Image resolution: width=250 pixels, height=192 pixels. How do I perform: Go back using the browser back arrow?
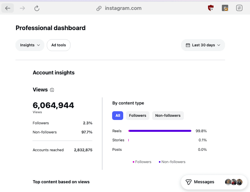coord(8,8)
